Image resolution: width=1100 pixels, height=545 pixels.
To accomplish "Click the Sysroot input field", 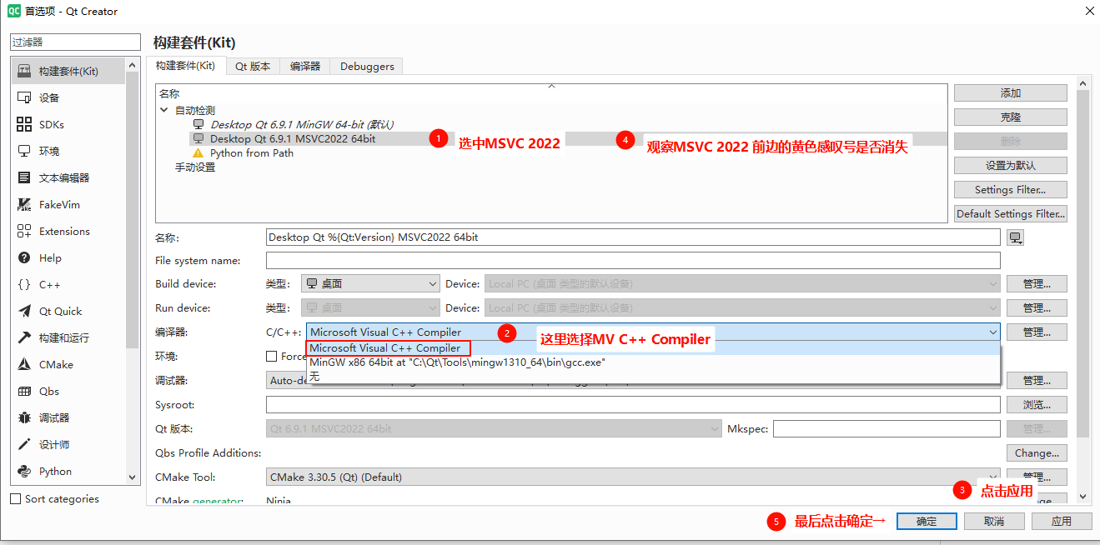I will [633, 404].
